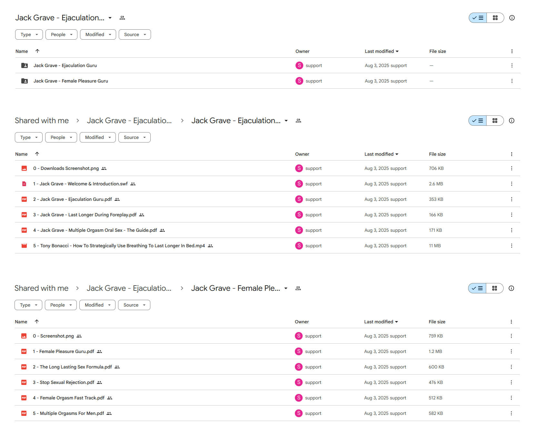Click the 11 MB file size cell
This screenshot has width=542, height=441.
435,246
